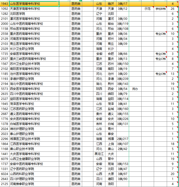Click the city cell 青州
Screen dimensions: 179x187
pos(111,129)
